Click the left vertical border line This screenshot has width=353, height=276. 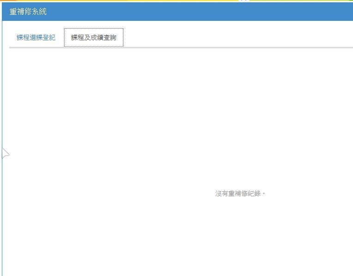[2, 208]
